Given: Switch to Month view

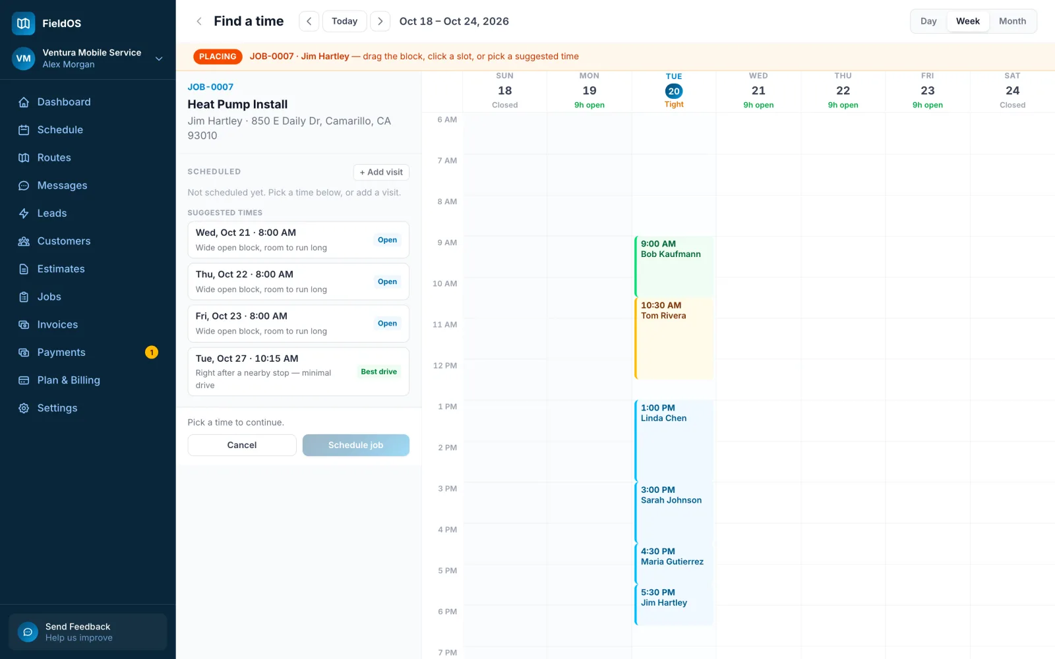Looking at the screenshot, I should 1012,21.
